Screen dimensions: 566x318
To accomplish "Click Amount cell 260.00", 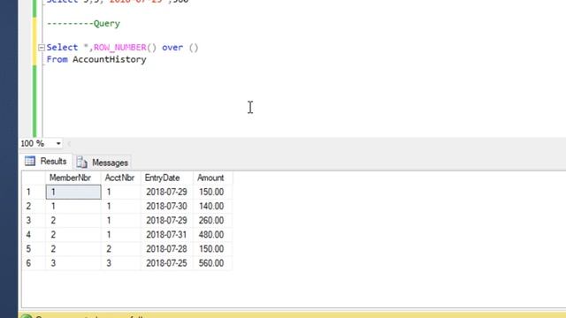I will (212, 220).
